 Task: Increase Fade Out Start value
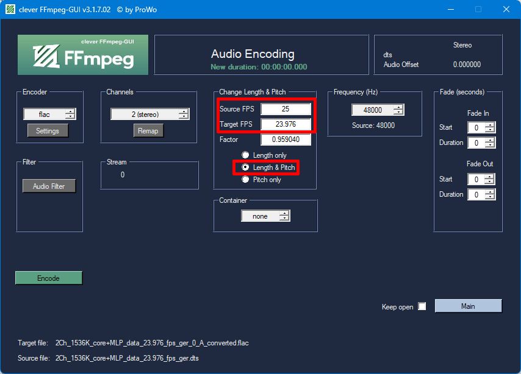click(x=490, y=177)
